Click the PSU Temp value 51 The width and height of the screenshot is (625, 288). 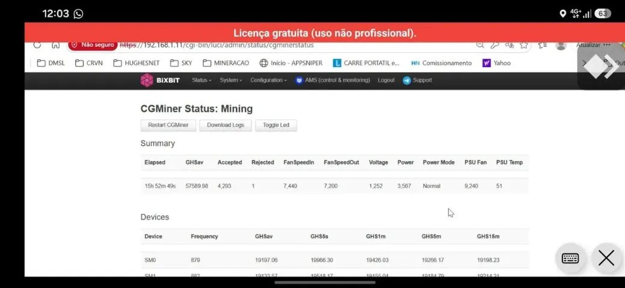click(499, 186)
